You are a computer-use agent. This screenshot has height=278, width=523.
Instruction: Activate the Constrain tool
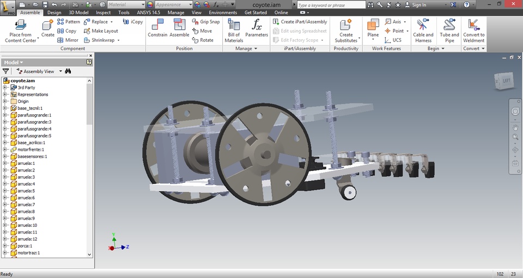(157, 28)
